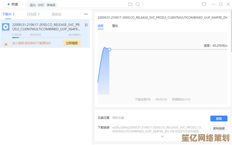This screenshot has height=145, width=232.
Task: Open the skin shirt icon
Action: pos(204,4)
